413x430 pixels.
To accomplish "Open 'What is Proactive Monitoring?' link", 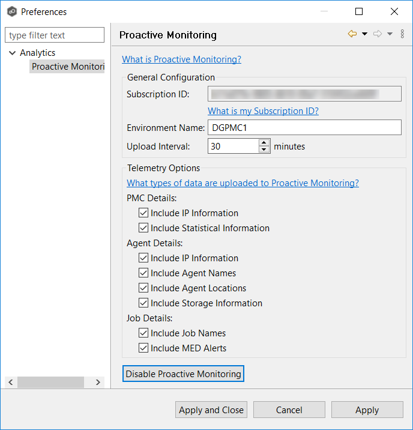I will pos(181,59).
